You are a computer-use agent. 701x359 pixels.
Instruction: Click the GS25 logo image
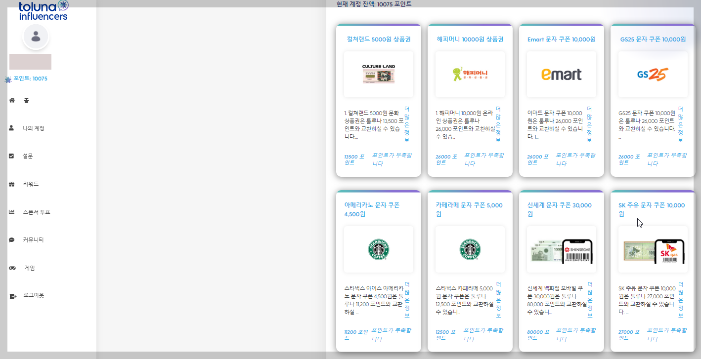tap(653, 74)
